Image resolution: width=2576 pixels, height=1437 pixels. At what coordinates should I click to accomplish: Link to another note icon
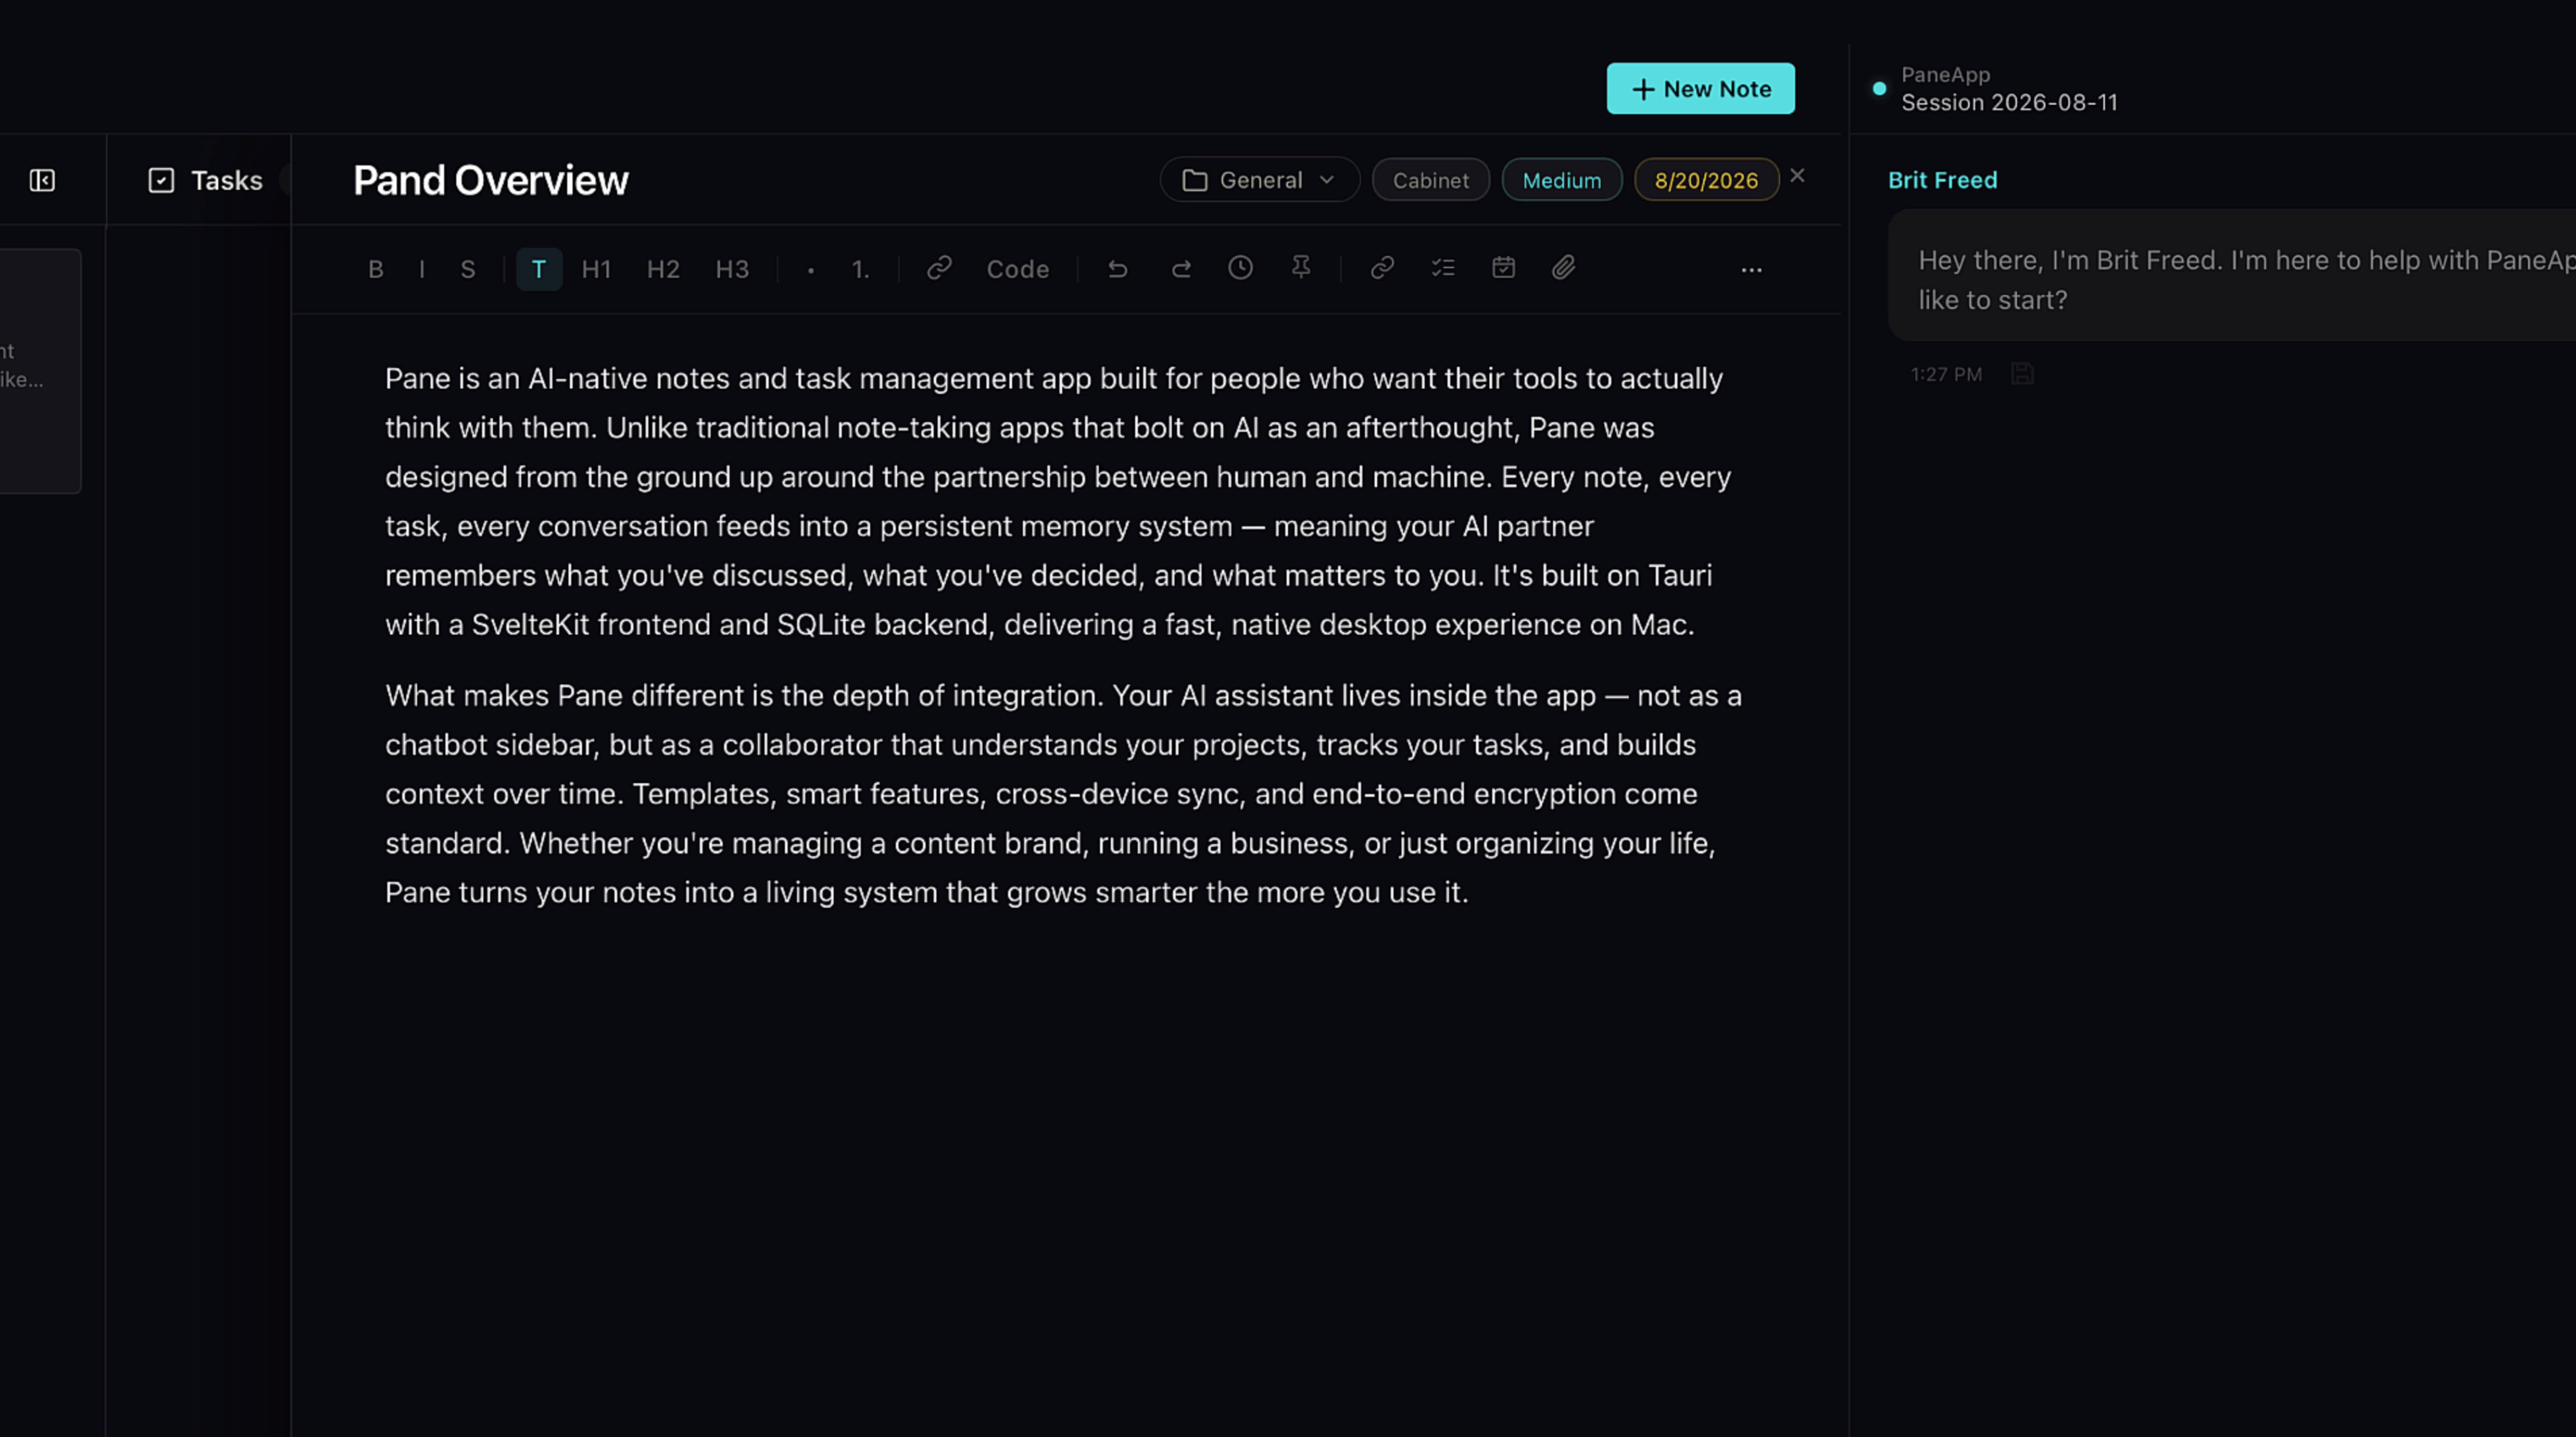point(1382,268)
